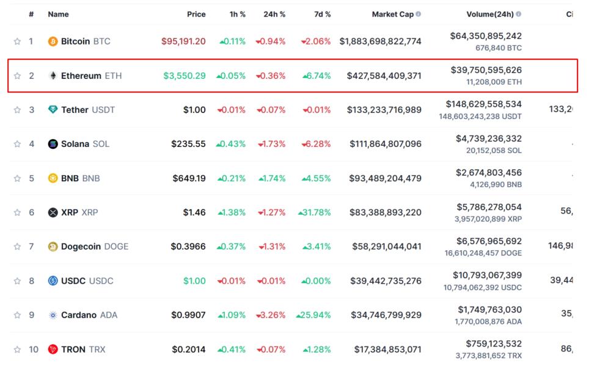Sort table by Price column header
This screenshot has height=366, width=597.
click(196, 14)
